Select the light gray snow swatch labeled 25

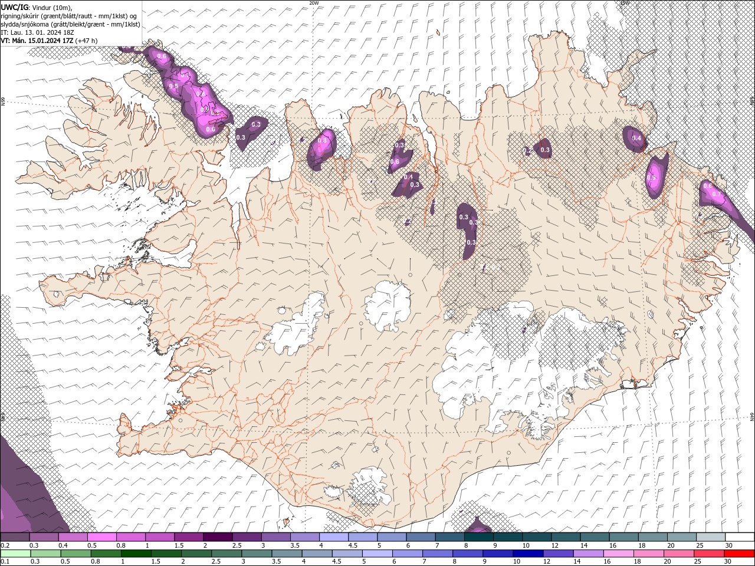[711, 537]
